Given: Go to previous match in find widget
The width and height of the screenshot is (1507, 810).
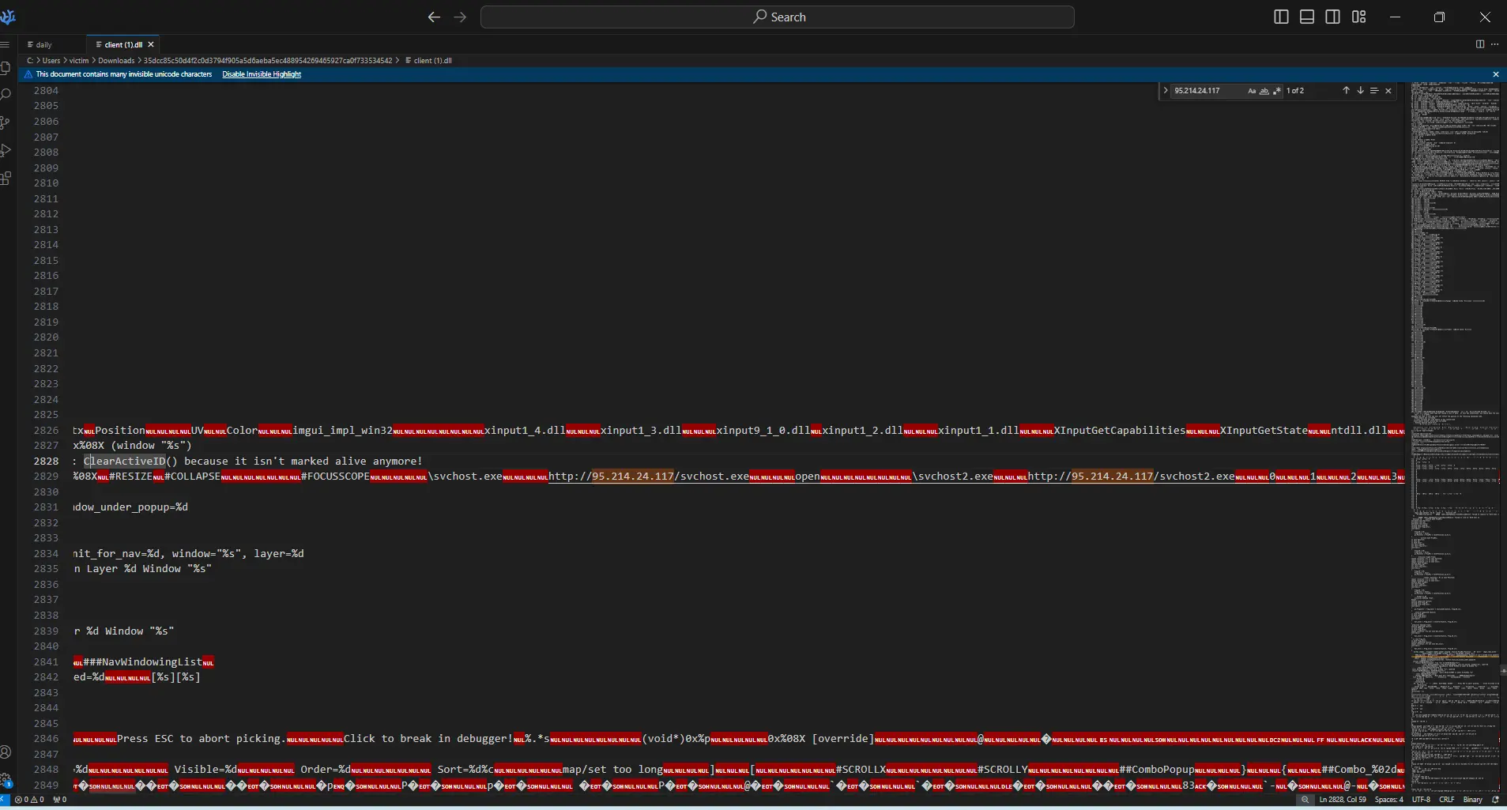Looking at the screenshot, I should coord(1346,91).
